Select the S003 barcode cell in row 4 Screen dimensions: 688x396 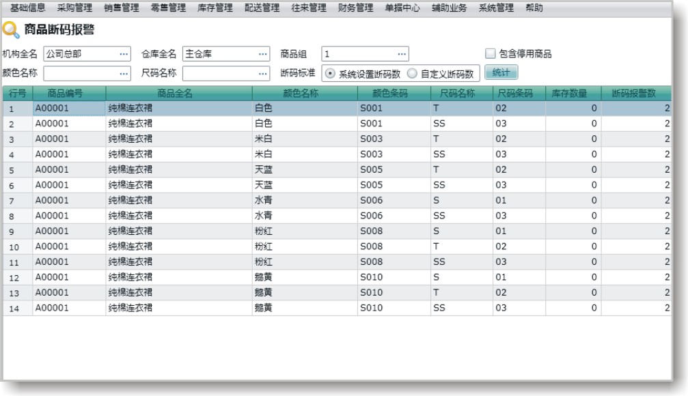(394, 154)
